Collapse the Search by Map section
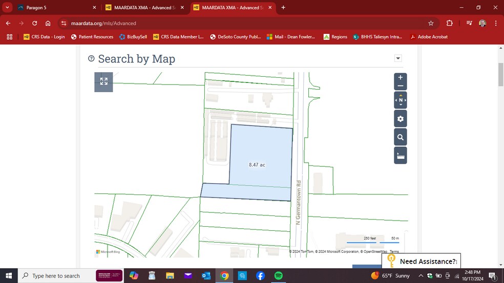 [398, 58]
